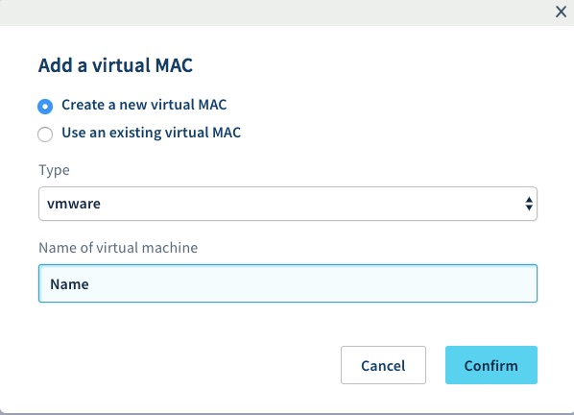574x415 pixels.
Task: Click the vmware value text in the selector
Action: pos(74,204)
